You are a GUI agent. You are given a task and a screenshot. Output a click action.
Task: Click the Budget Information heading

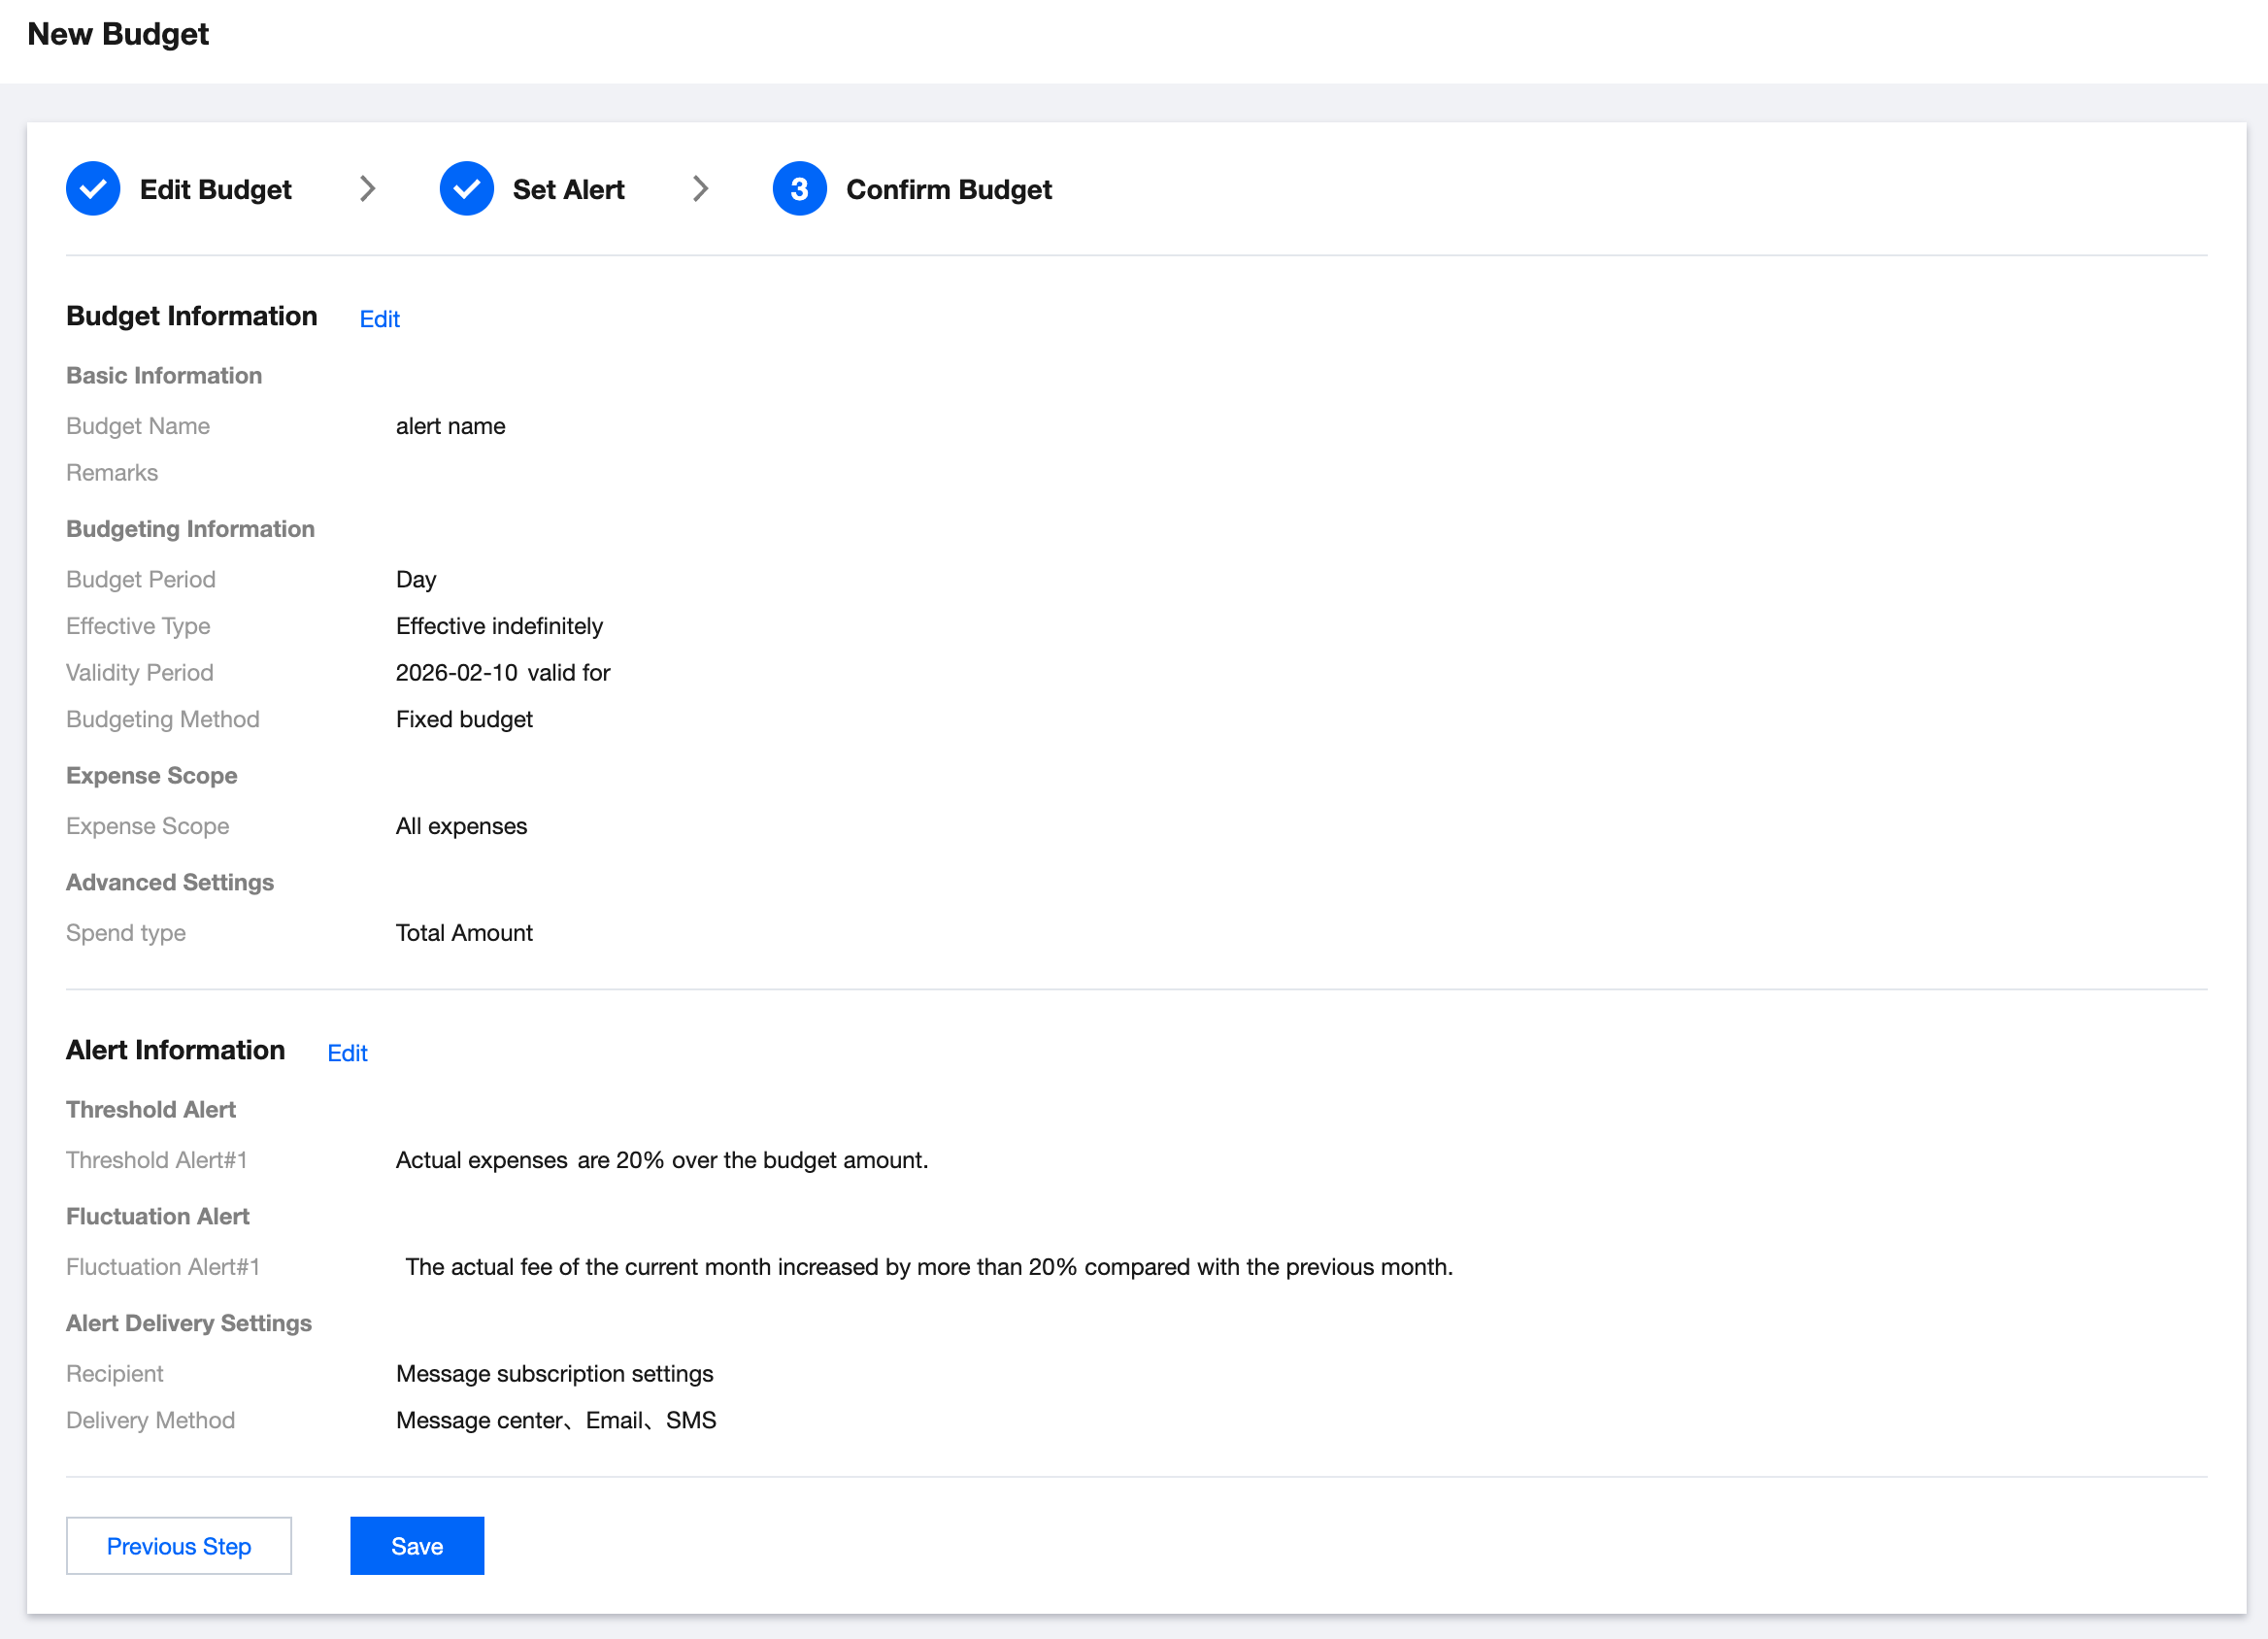[192, 316]
